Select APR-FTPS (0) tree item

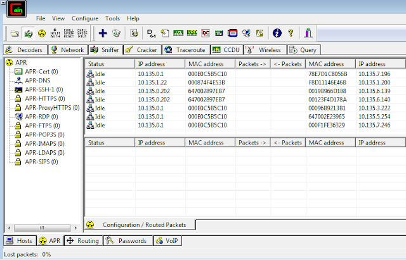click(x=43, y=126)
